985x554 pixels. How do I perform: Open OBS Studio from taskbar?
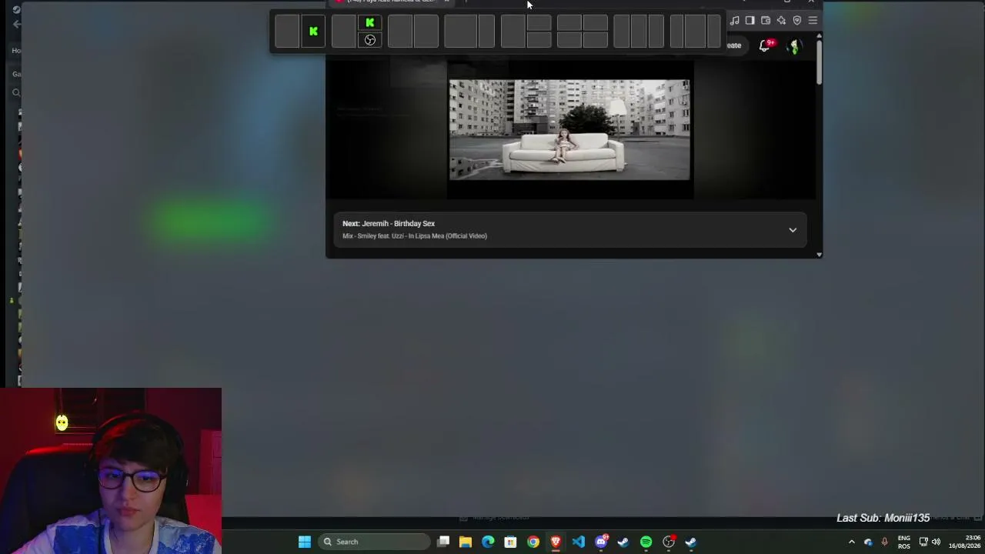point(669,542)
